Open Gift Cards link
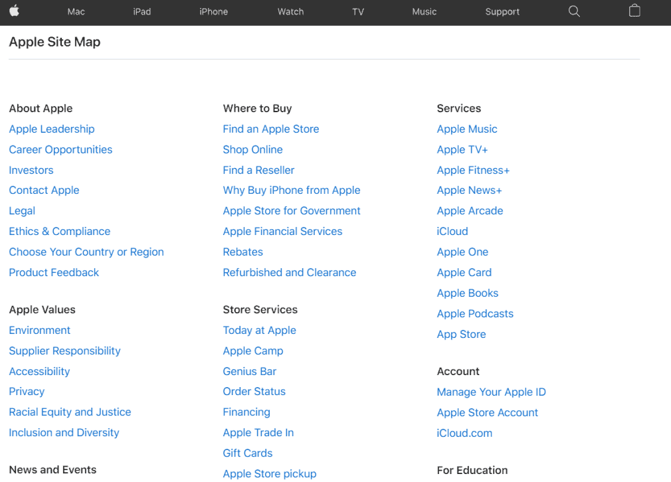Screen dimensions: 671x482 tap(248, 453)
